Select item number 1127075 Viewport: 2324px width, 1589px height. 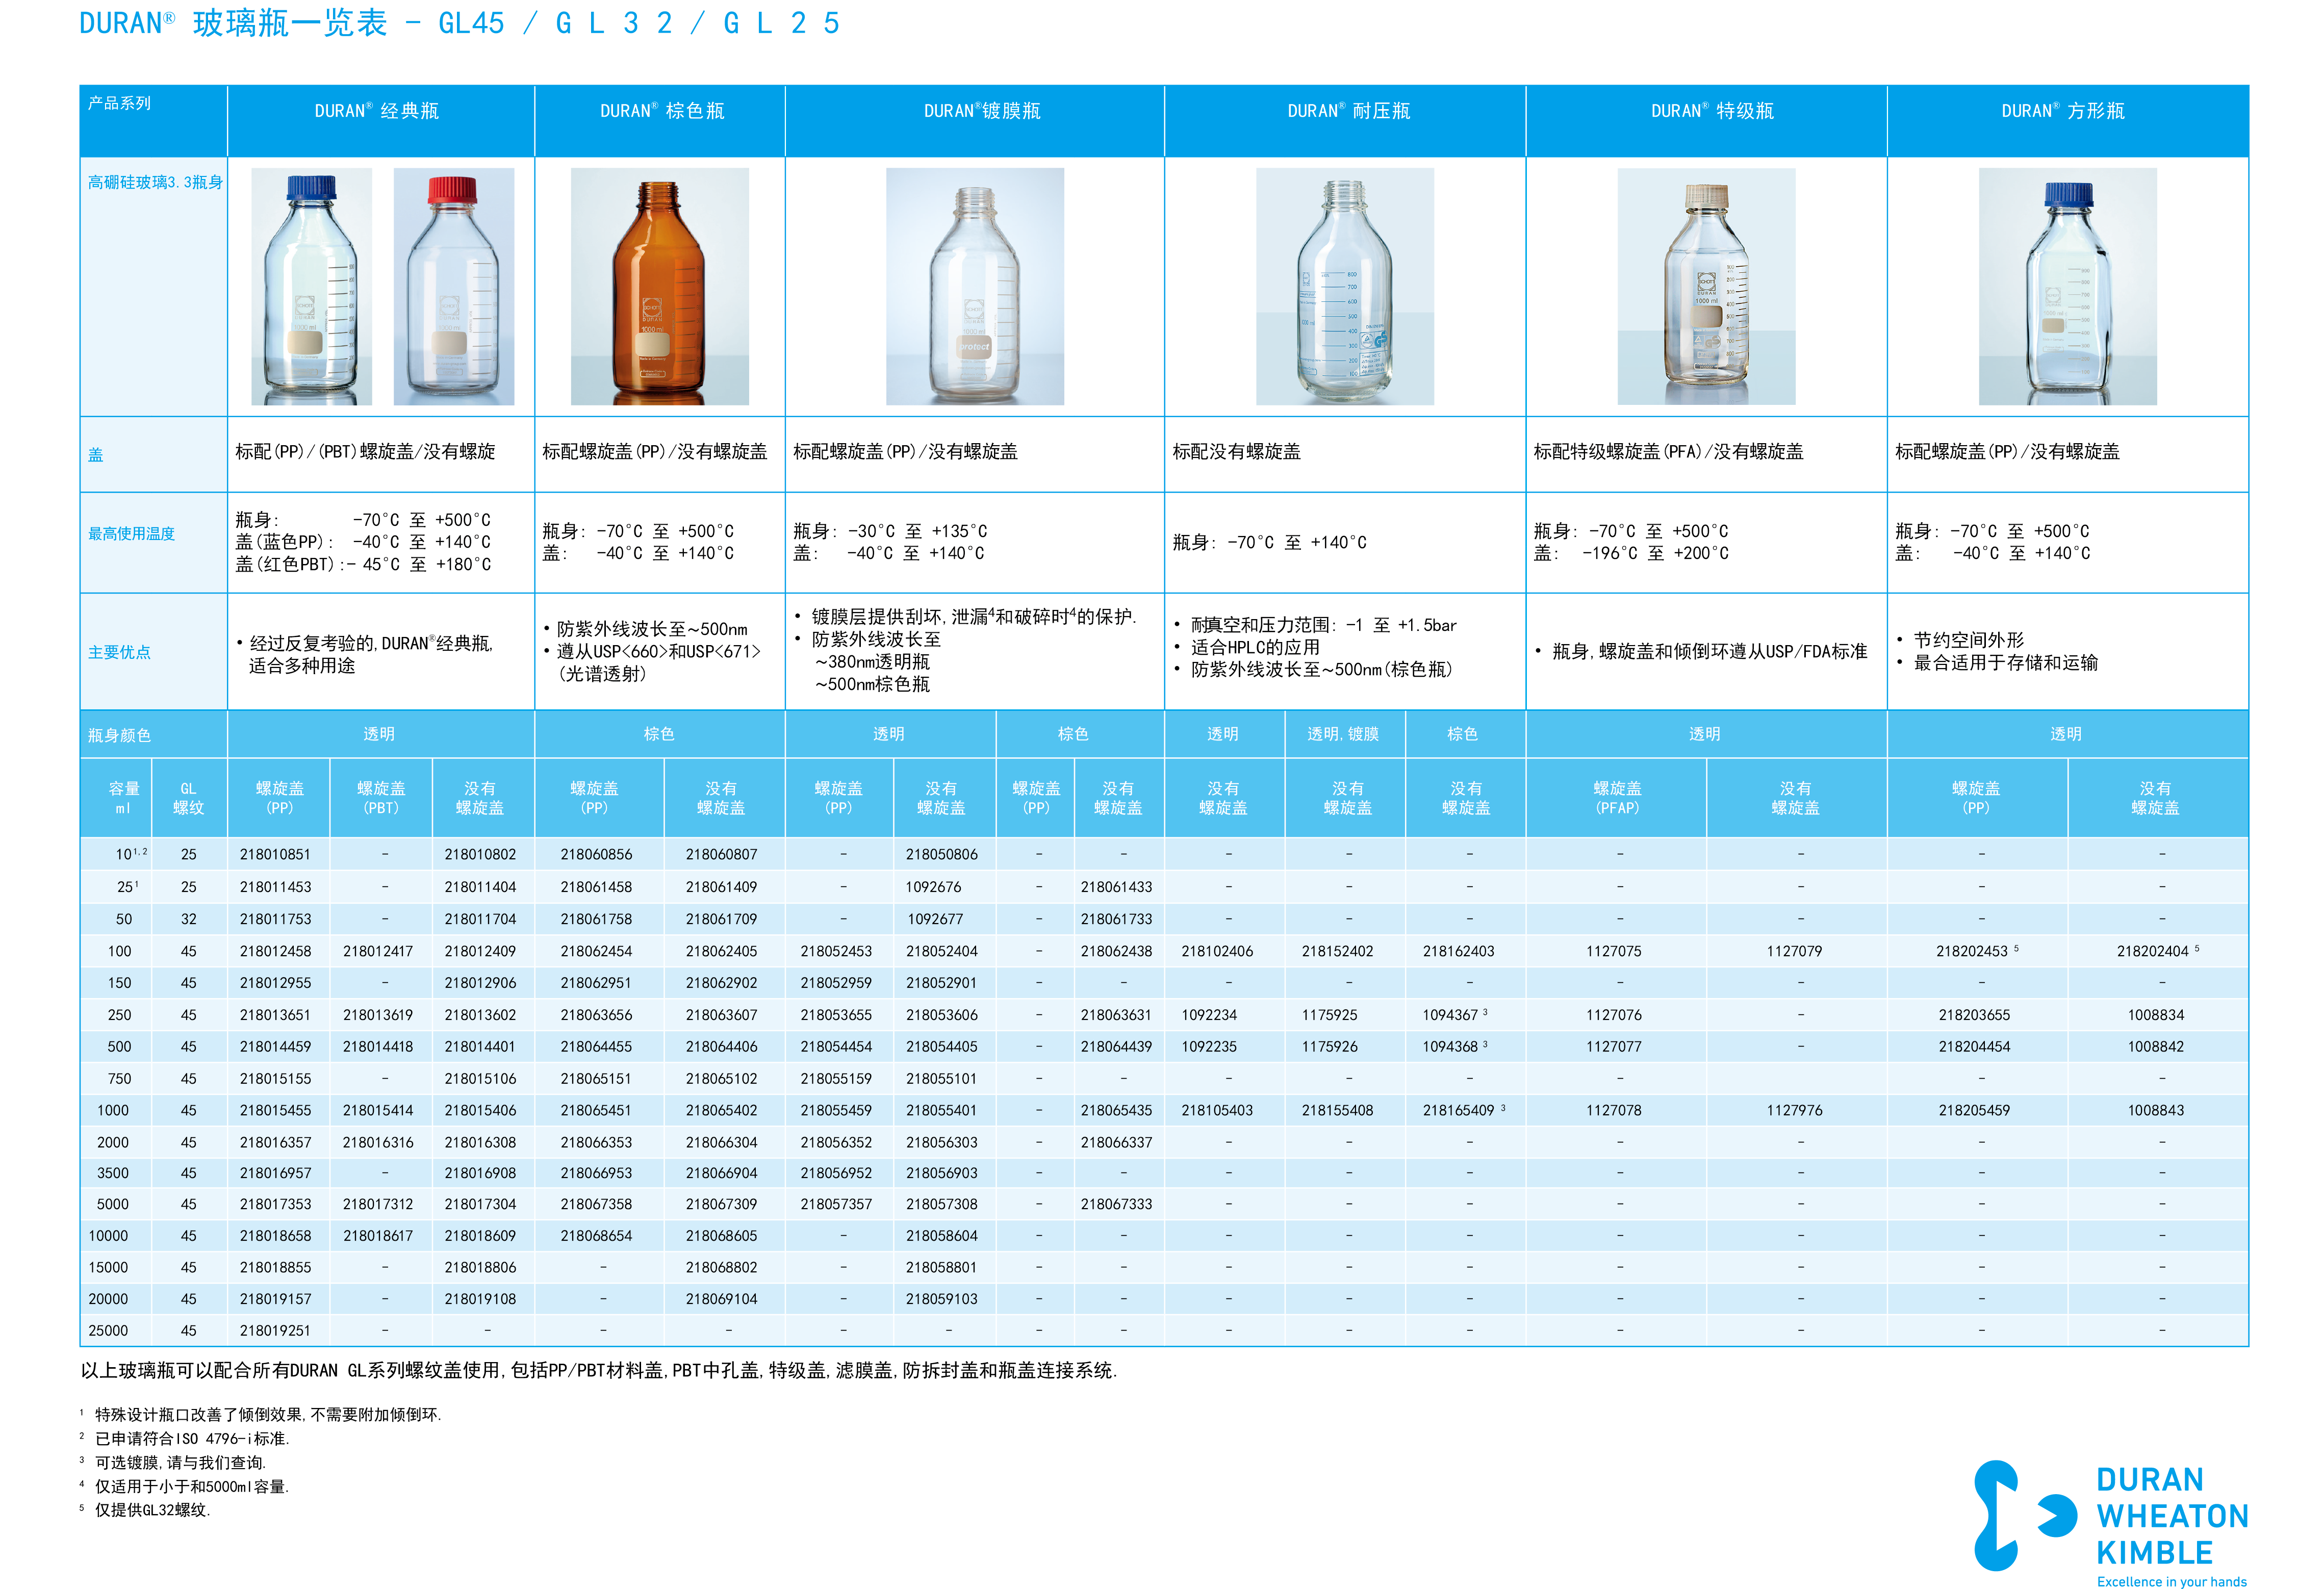(x=1614, y=951)
